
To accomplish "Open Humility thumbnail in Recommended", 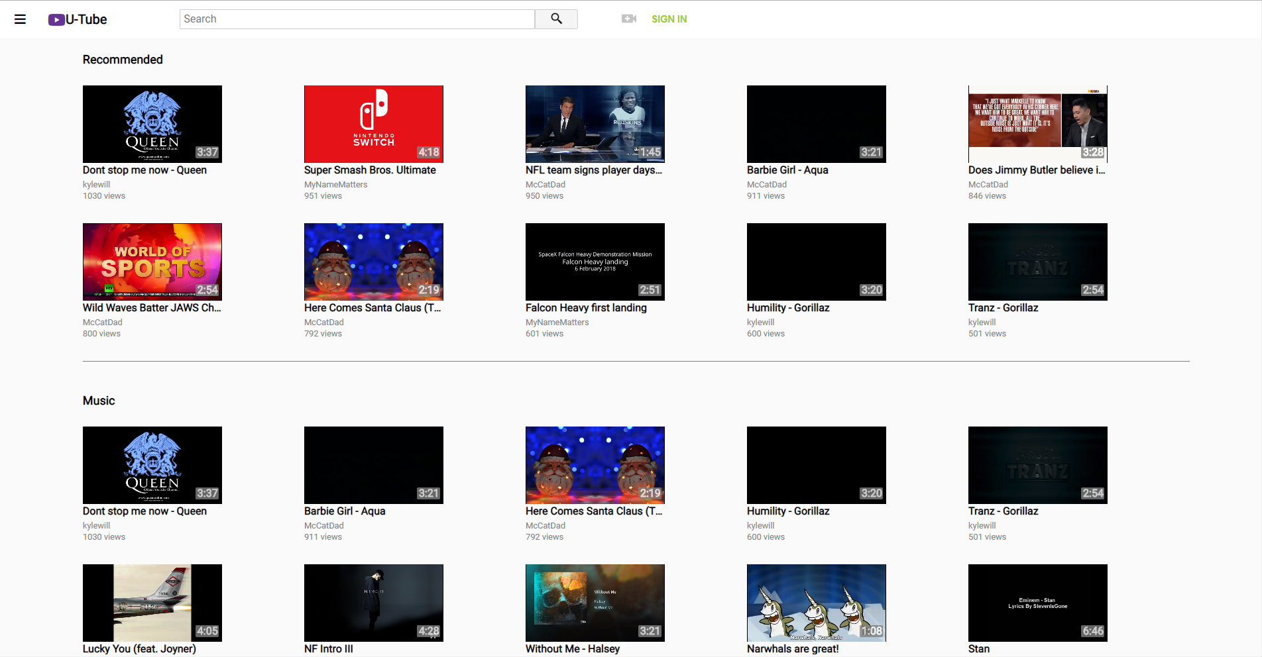I will pyautogui.click(x=817, y=262).
